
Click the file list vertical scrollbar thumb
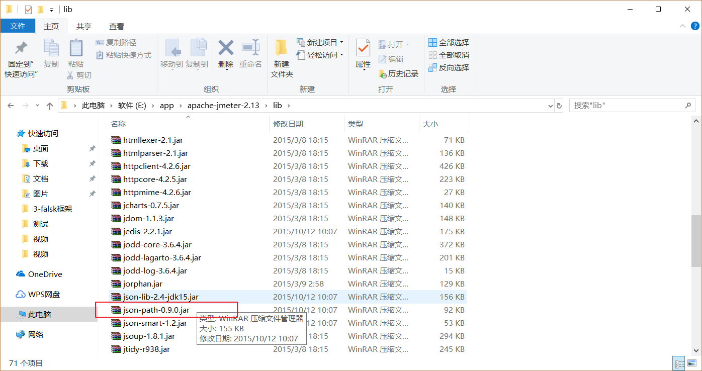tap(696, 241)
